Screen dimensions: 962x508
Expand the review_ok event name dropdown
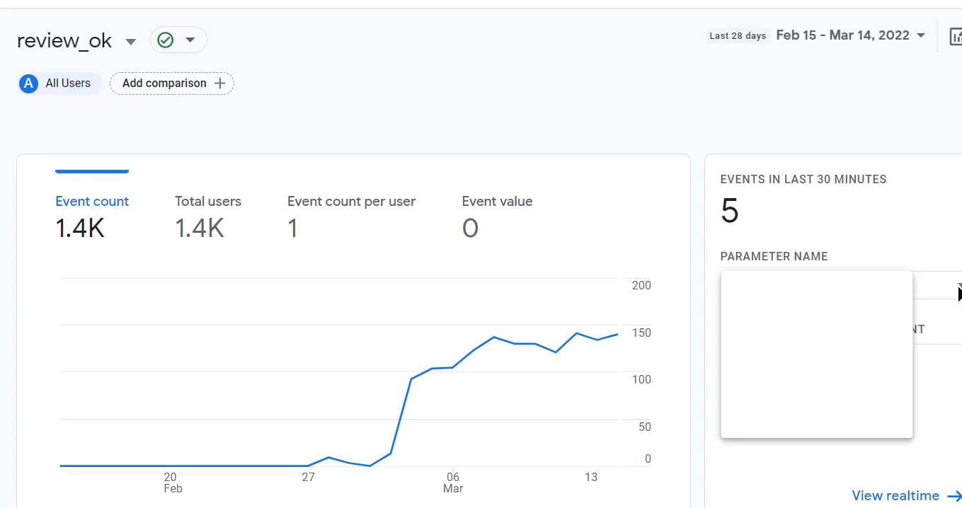point(130,42)
